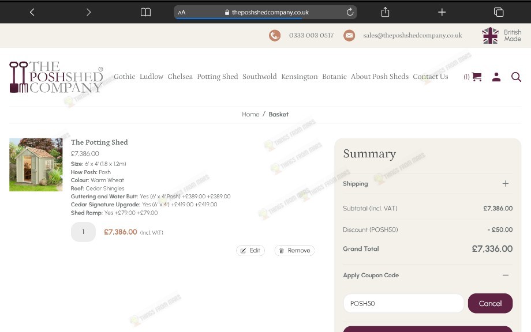531x332 pixels.
Task: Open the Potting Shed menu item
Action: click(x=218, y=77)
